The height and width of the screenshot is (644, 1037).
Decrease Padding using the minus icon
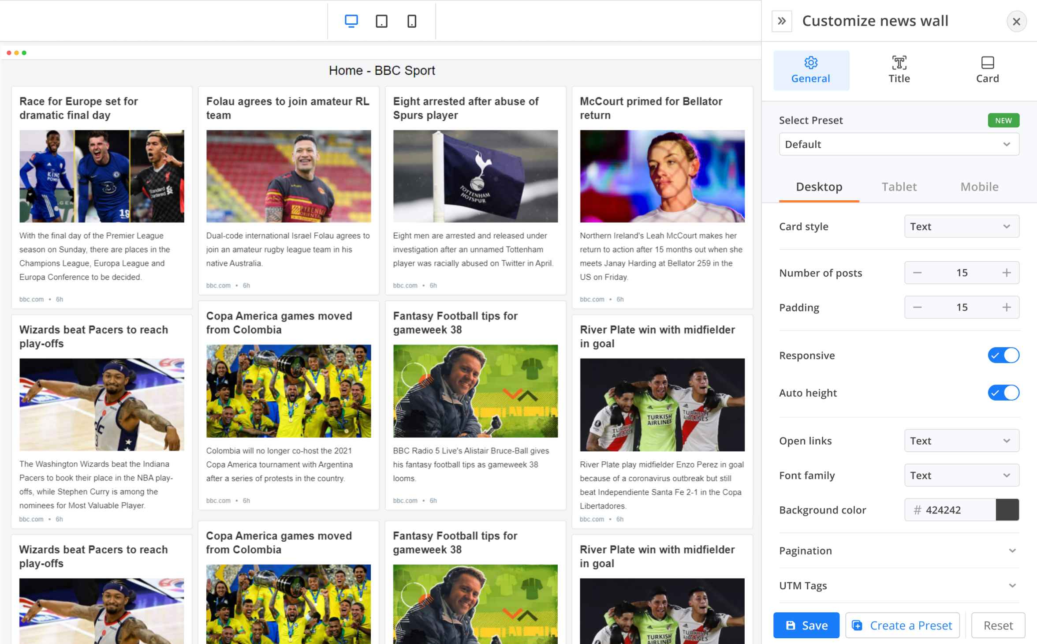click(917, 307)
